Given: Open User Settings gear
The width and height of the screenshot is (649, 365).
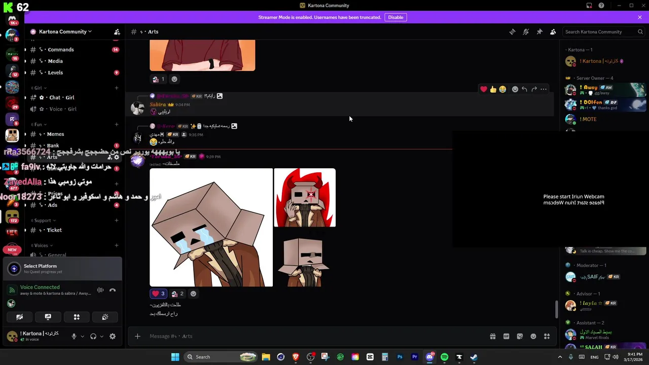Looking at the screenshot, I should 113,336.
